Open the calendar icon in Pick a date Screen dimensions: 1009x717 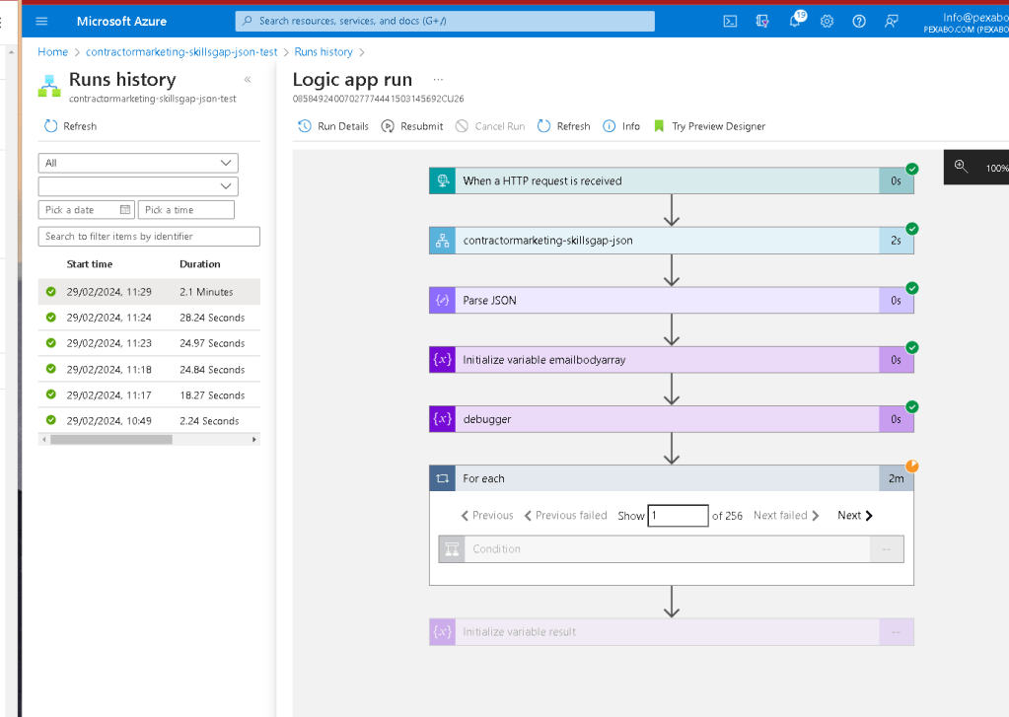[x=125, y=209]
